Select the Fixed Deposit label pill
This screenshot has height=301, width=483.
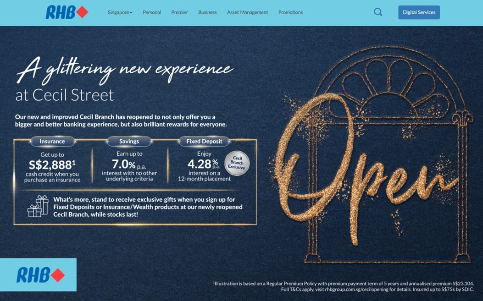click(204, 141)
